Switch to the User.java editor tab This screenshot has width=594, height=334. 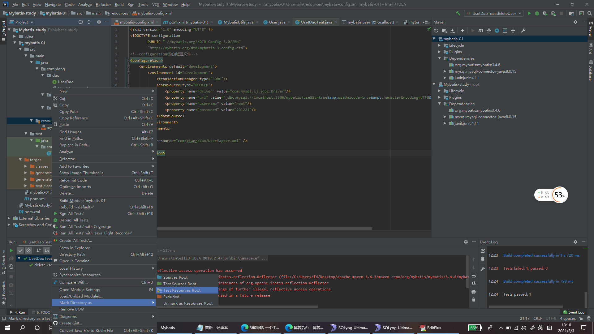(x=277, y=22)
